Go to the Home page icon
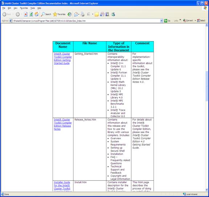Screen dimensions: 209x197 coord(37,14)
